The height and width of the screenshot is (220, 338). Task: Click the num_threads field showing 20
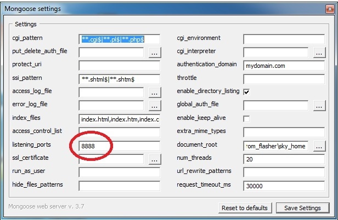pyautogui.click(x=284, y=159)
